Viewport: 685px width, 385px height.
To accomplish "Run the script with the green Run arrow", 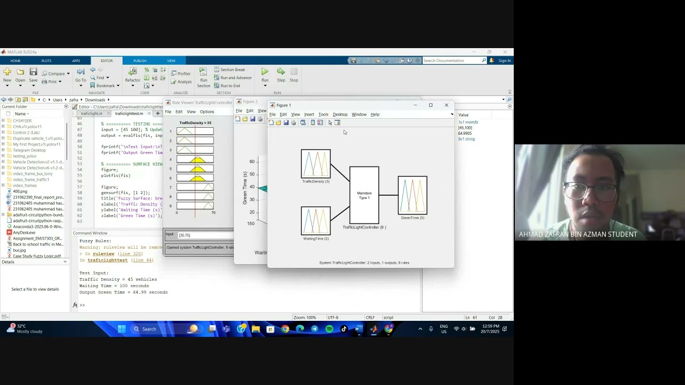I will [x=265, y=72].
